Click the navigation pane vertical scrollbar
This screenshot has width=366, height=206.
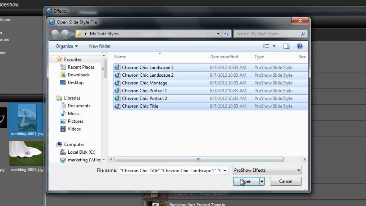click(104, 69)
